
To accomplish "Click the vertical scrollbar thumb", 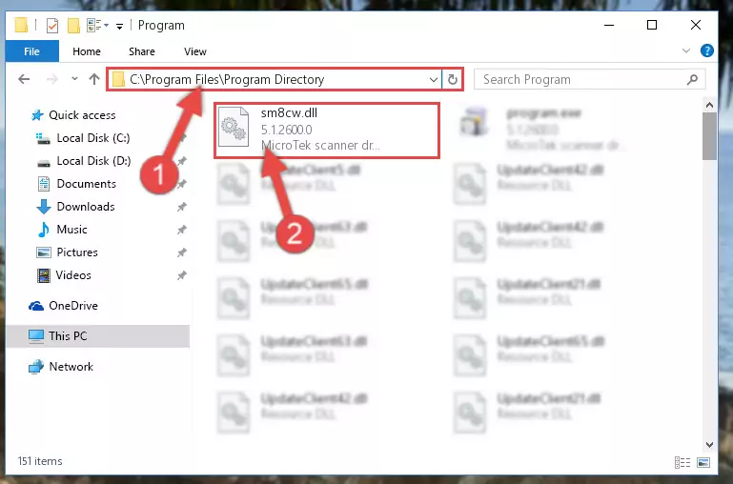I will tap(709, 136).
